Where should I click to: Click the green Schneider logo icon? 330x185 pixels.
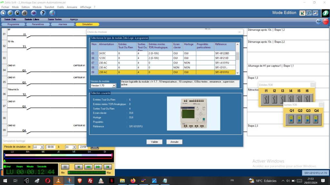pos(325,13)
